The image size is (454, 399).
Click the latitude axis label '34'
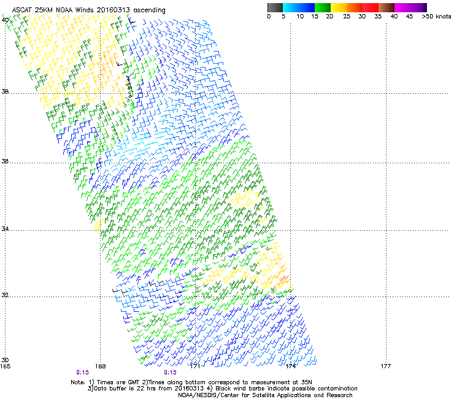5,229
